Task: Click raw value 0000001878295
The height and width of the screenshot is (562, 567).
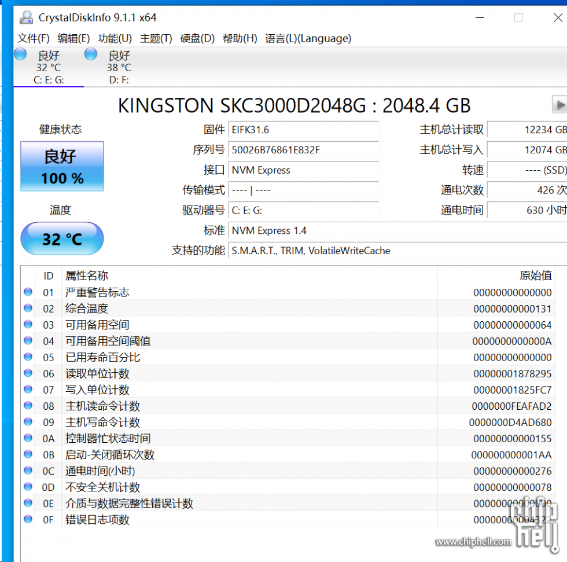Action: (x=513, y=373)
